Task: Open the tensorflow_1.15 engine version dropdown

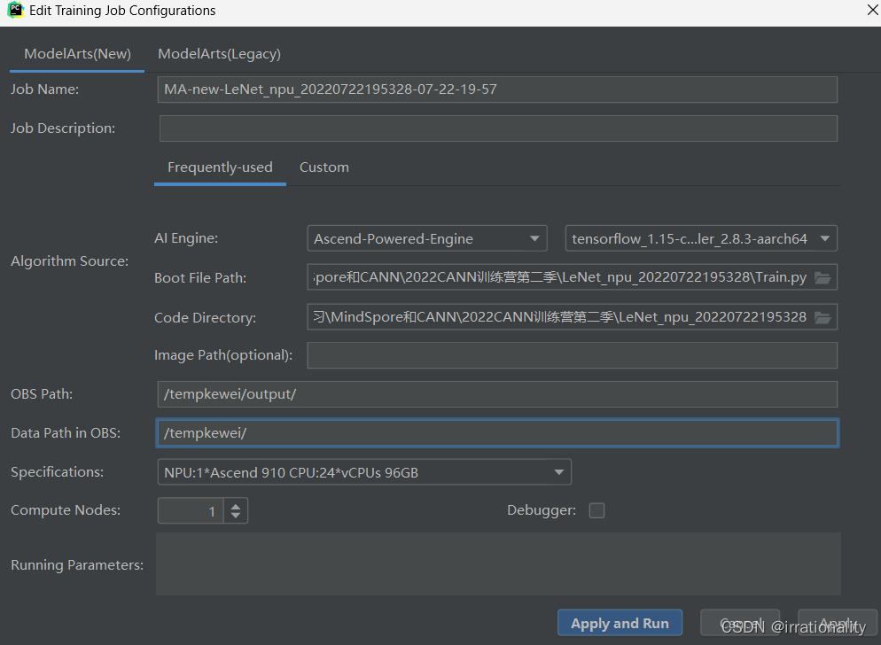Action: tap(701, 238)
